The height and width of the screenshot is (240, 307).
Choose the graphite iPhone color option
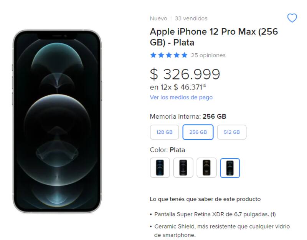pyautogui.click(x=183, y=168)
